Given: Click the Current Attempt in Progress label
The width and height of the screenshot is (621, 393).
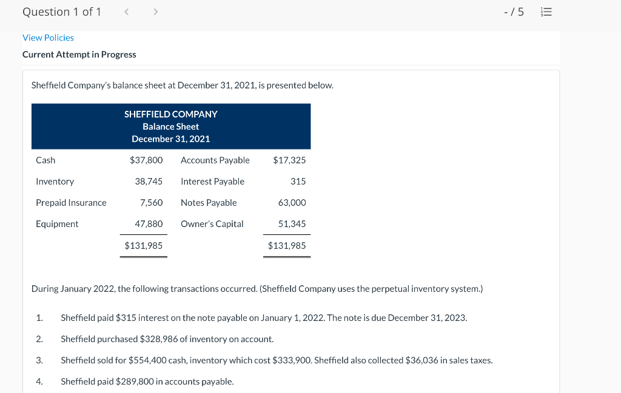Looking at the screenshot, I should [79, 54].
